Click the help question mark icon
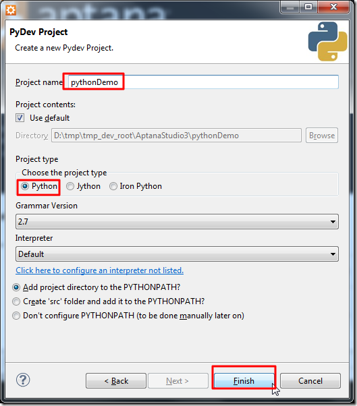This screenshot has height=406, width=357. 23,380
